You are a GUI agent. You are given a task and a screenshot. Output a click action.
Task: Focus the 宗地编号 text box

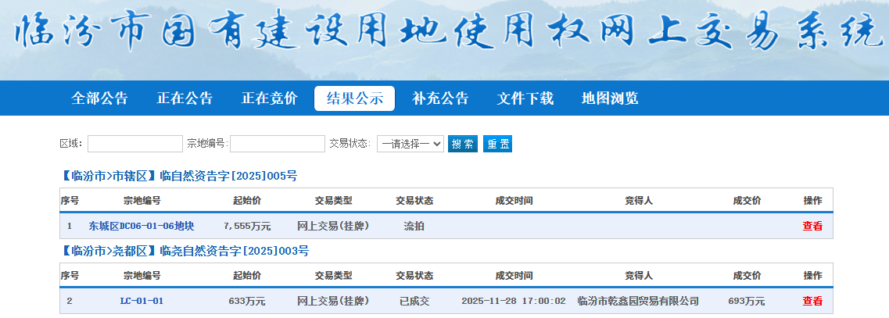pyautogui.click(x=277, y=144)
